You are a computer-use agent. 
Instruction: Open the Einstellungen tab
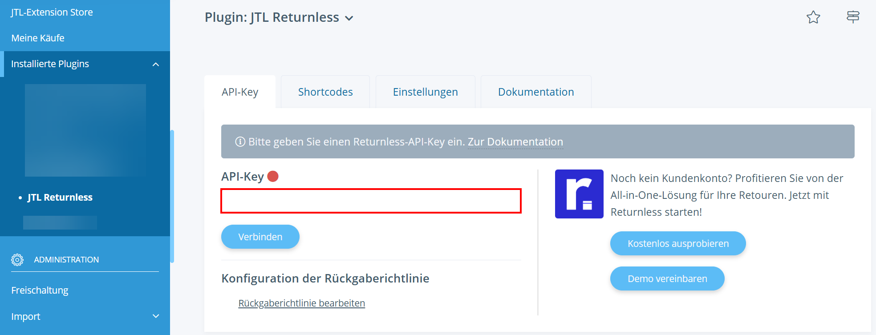(425, 92)
